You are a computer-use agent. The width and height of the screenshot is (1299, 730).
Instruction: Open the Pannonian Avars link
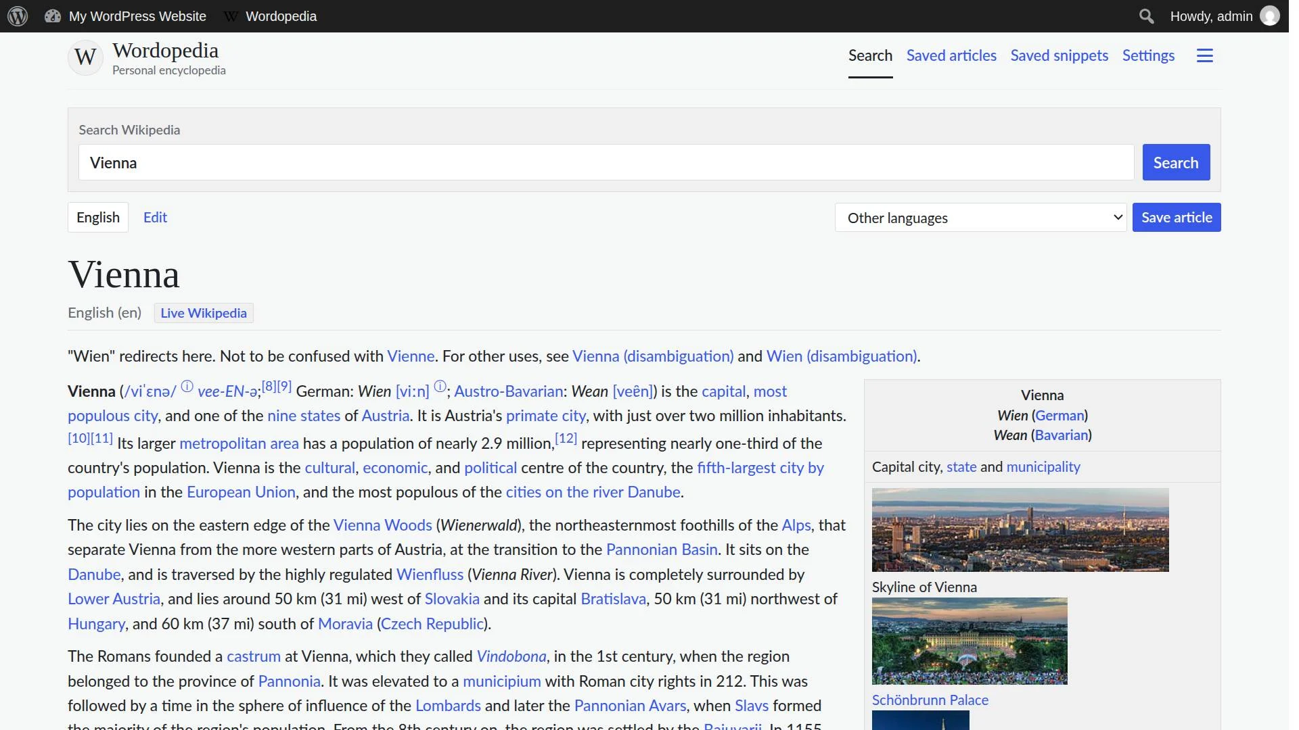(630, 706)
